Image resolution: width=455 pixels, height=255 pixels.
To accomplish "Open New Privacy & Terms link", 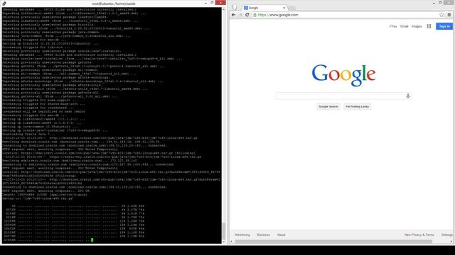I will (x=419, y=234).
